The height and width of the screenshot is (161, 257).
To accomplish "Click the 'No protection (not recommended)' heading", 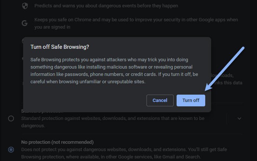I will click(x=57, y=142).
